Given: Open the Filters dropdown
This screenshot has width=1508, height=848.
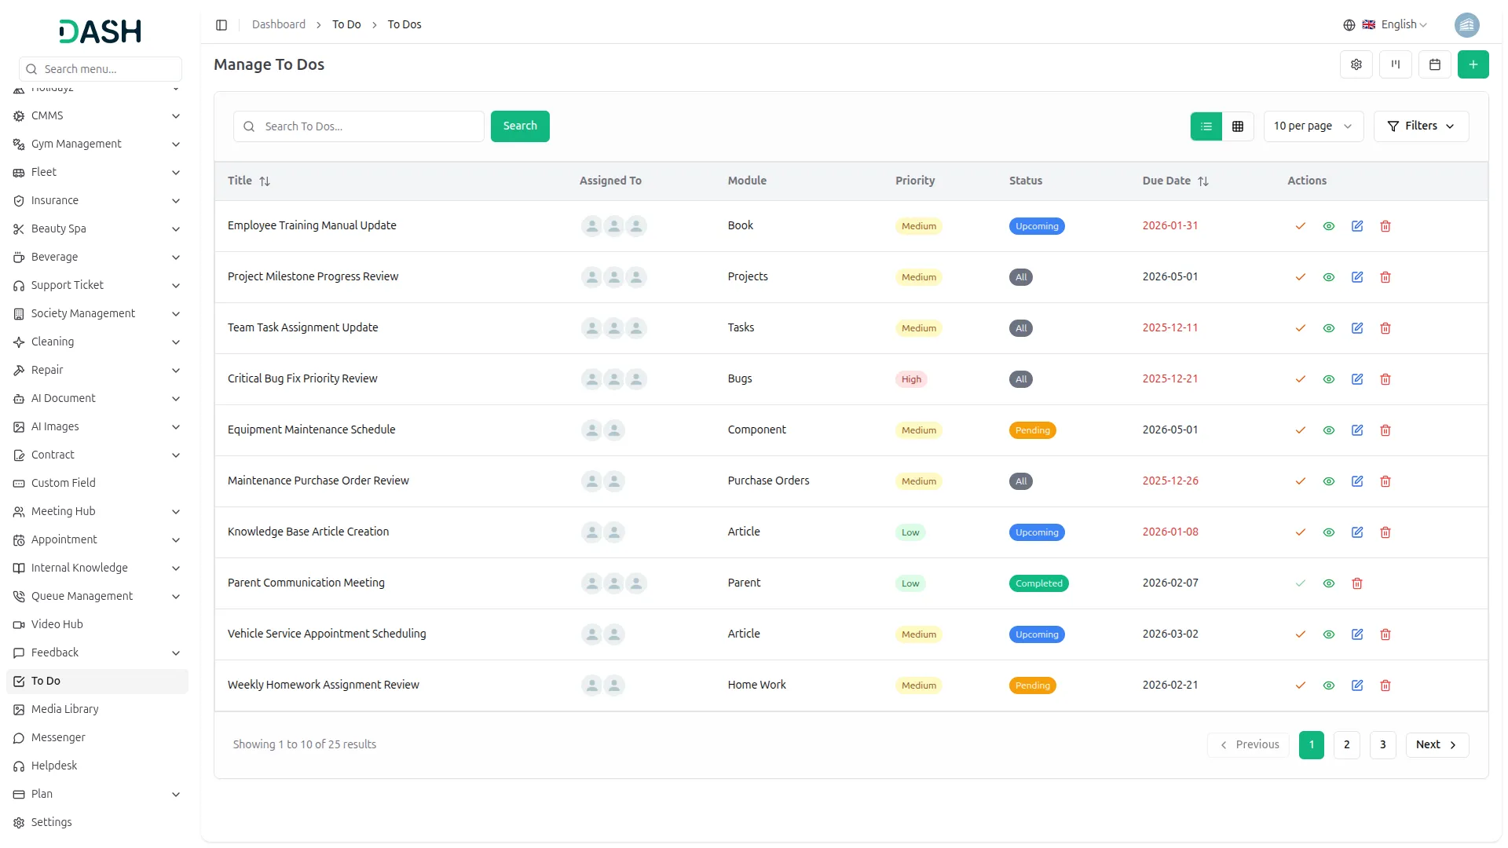Looking at the screenshot, I should click(1420, 126).
